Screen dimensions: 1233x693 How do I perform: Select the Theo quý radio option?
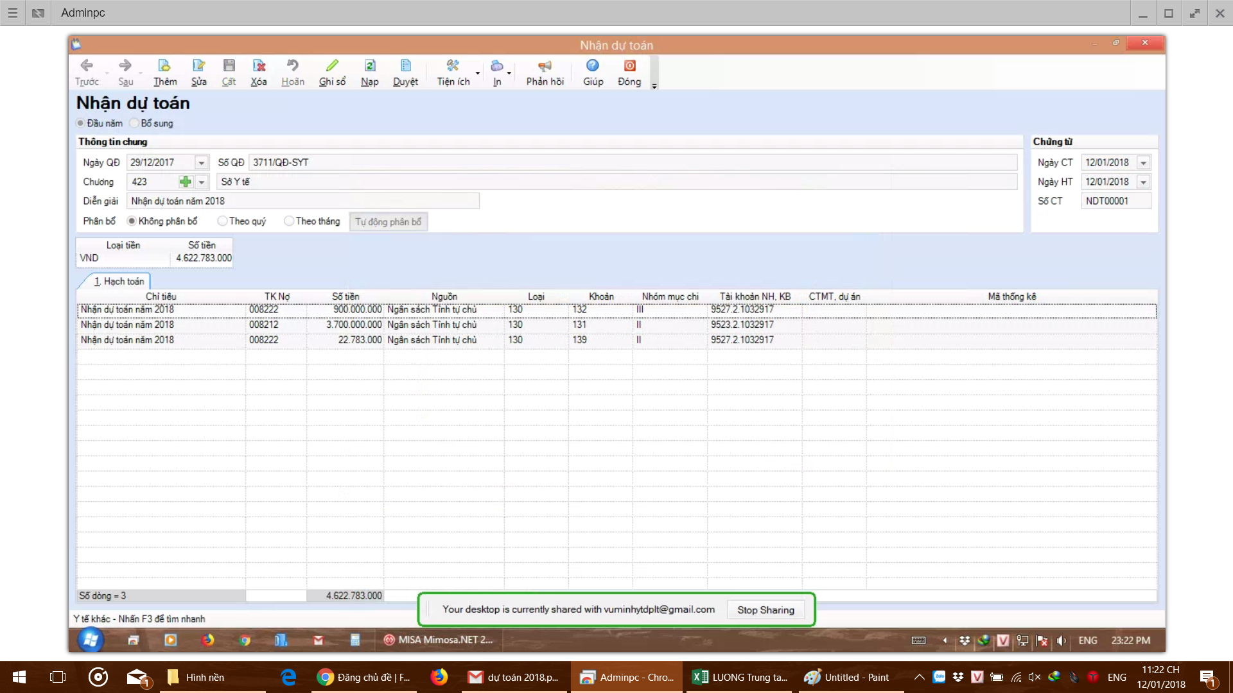click(x=223, y=221)
